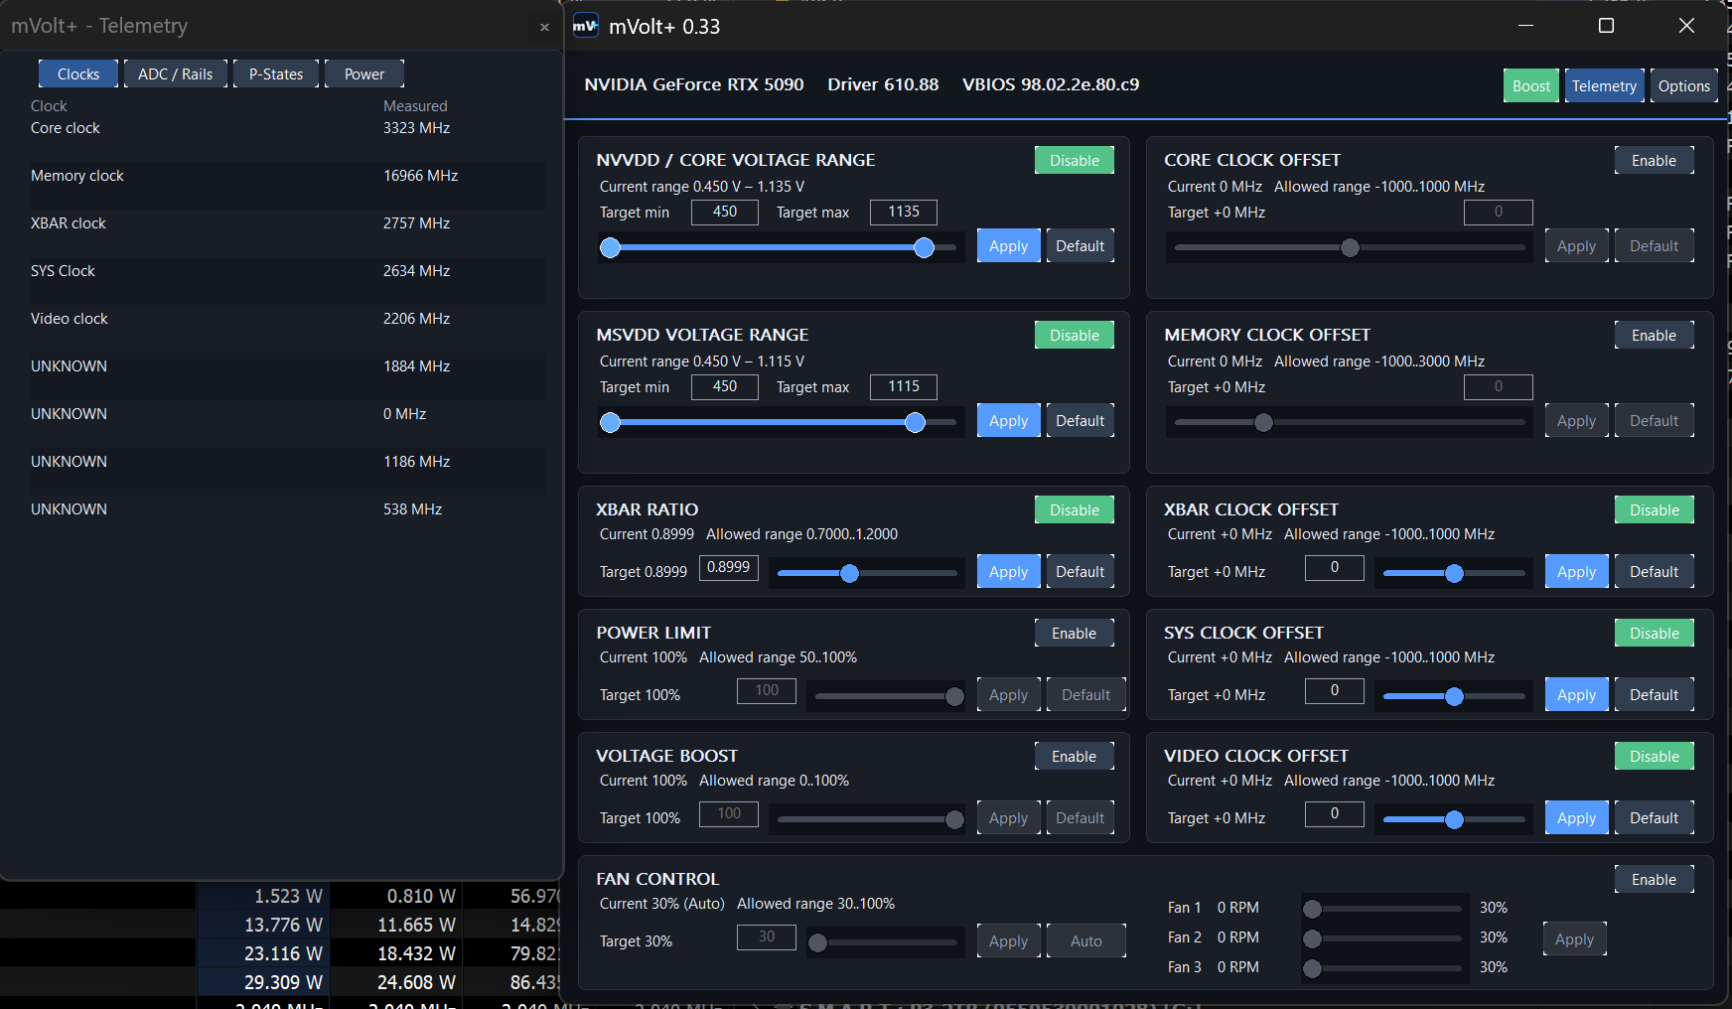Open the Options menu
1732x1009 pixels.
click(x=1684, y=86)
